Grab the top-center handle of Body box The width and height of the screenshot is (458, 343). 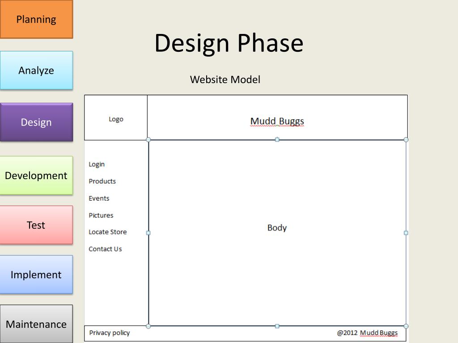point(277,140)
